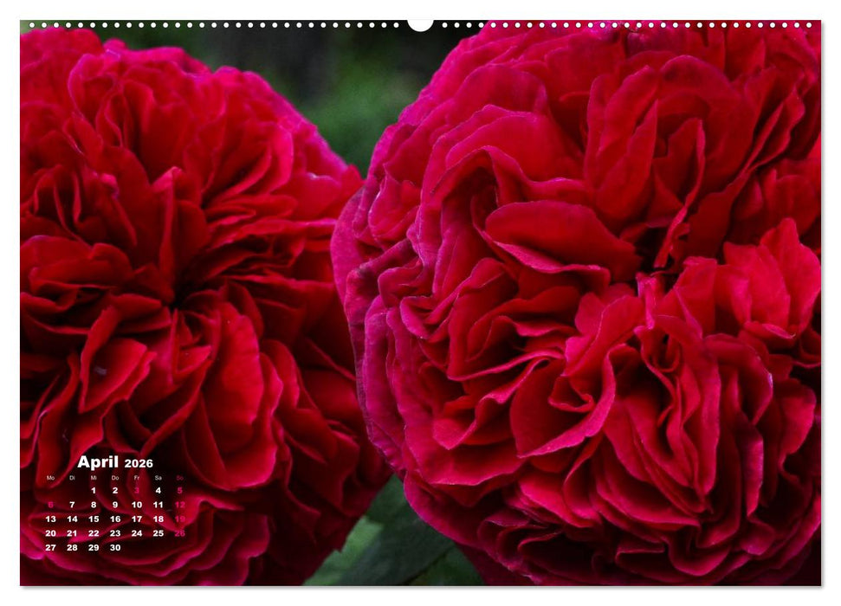Click the date 20 on Monday

click(x=51, y=533)
